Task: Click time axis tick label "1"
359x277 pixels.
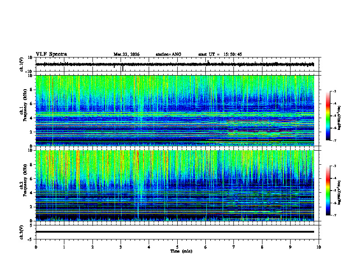Action: [64, 247]
